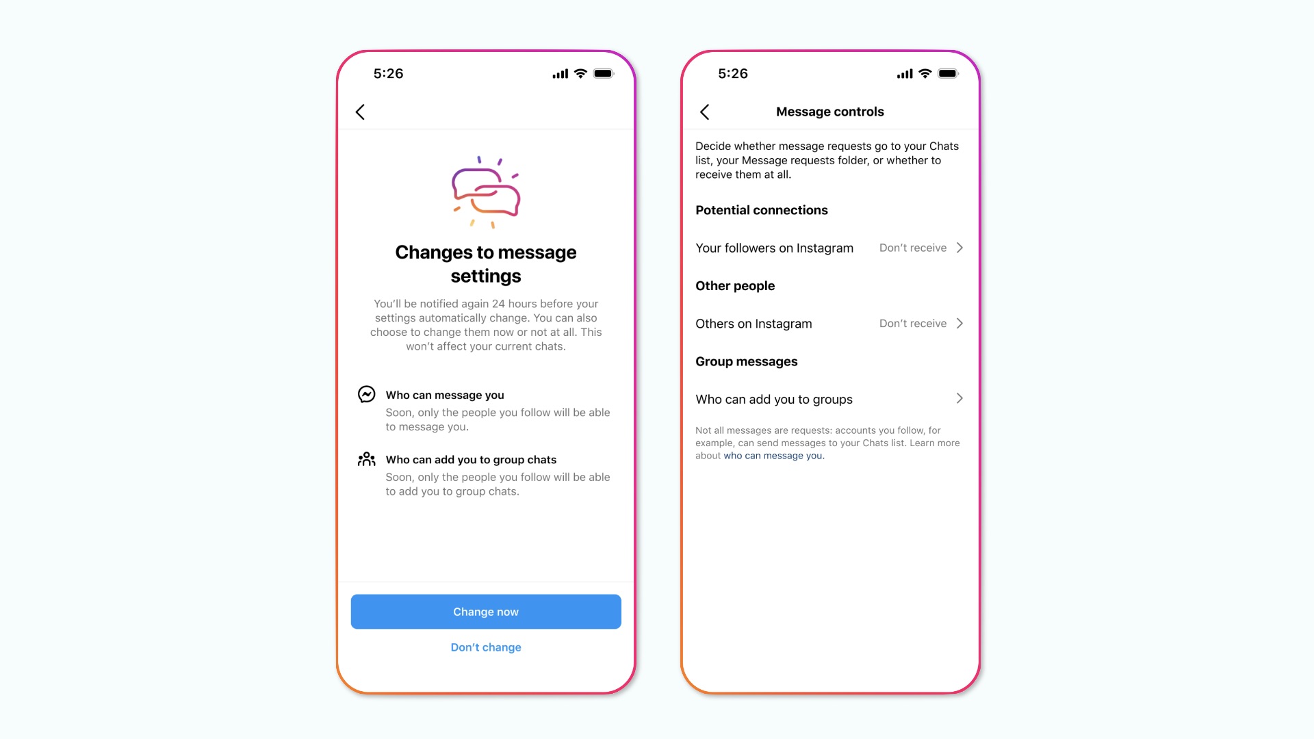Viewport: 1314px width, 739px height.
Task: Click the Don't change link
Action: (x=485, y=647)
